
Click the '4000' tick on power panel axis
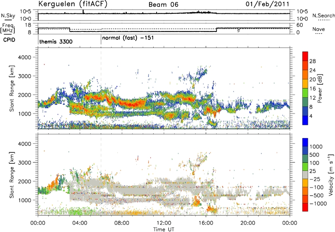(x=25, y=57)
